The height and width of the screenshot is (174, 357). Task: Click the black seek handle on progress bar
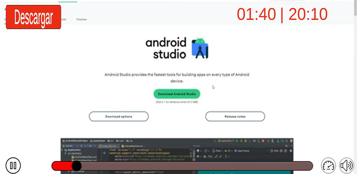[x=76, y=166]
